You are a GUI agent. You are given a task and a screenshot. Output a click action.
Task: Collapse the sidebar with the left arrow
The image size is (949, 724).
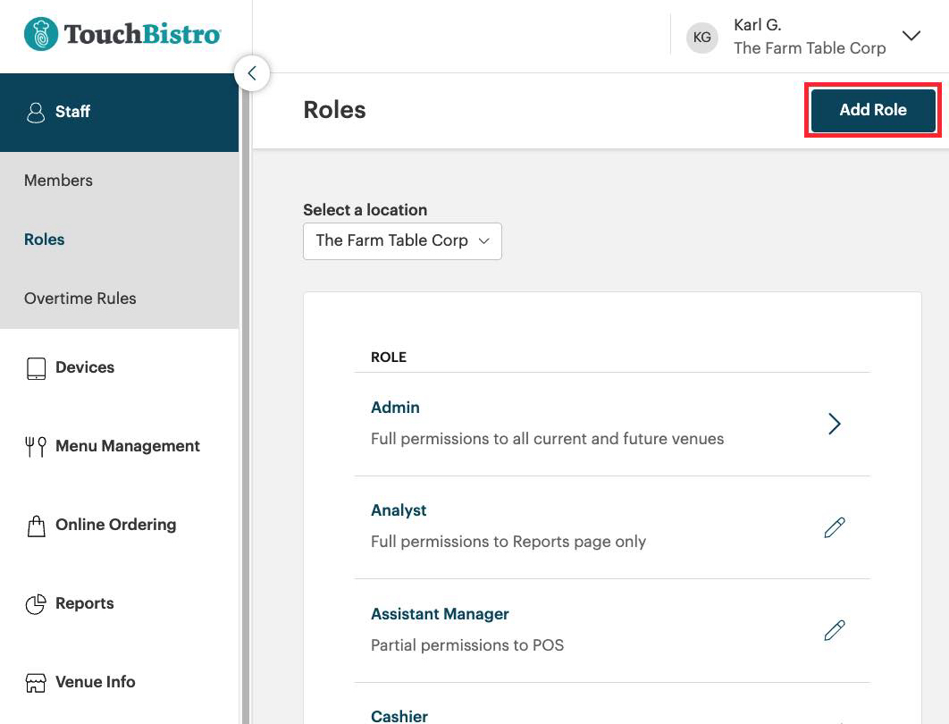coord(252,73)
